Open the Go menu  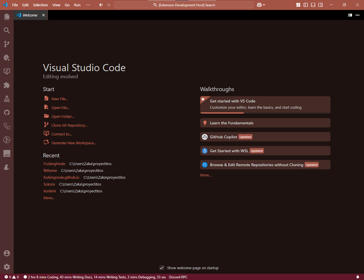(67, 5)
